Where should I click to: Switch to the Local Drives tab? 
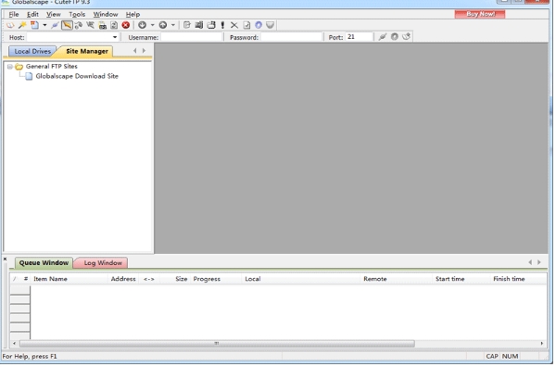click(32, 51)
